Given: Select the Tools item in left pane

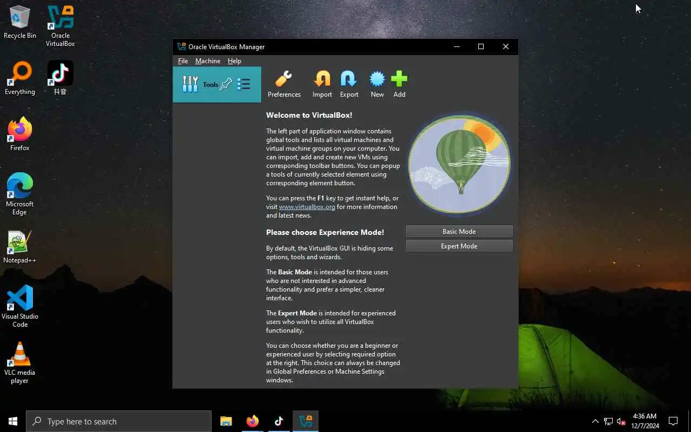Looking at the screenshot, I should pyautogui.click(x=217, y=84).
